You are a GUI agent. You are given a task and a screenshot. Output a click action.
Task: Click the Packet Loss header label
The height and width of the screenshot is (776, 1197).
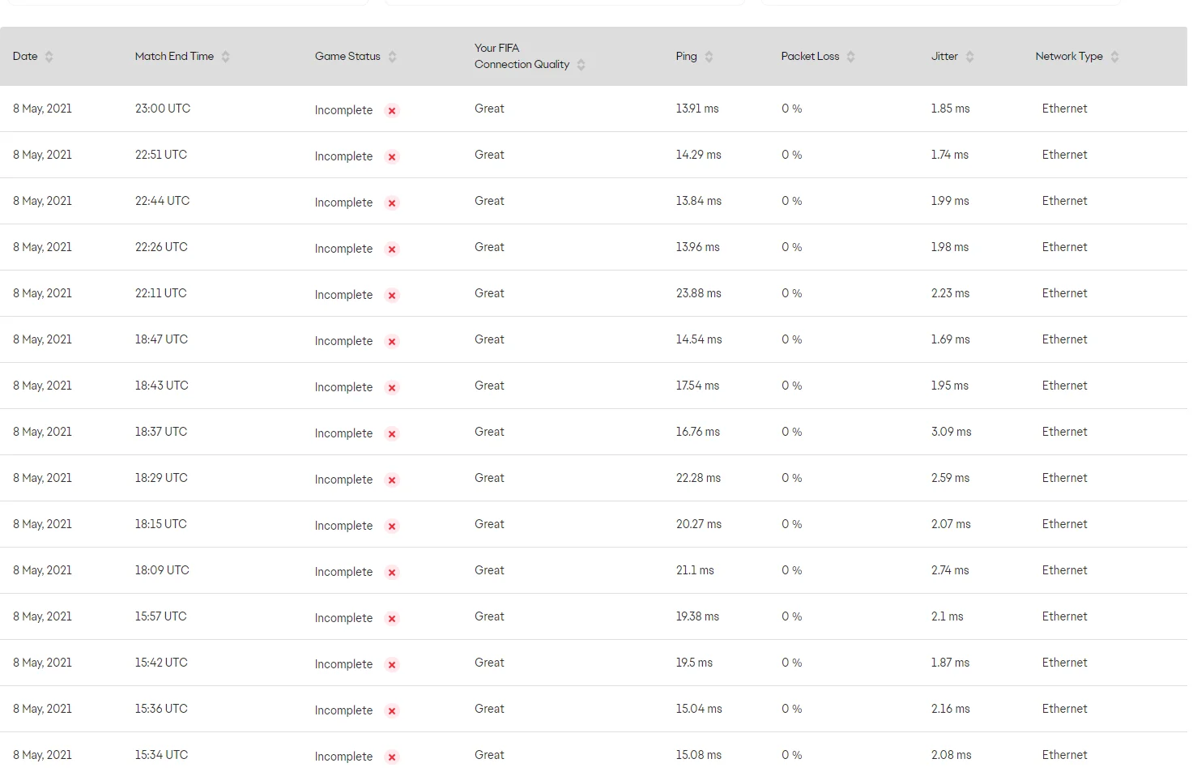[810, 57]
